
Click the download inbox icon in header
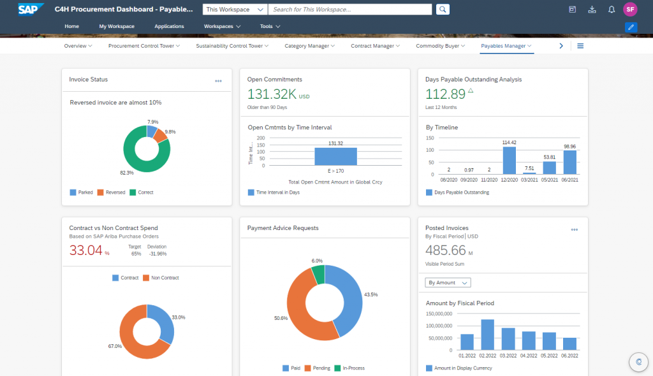(592, 10)
